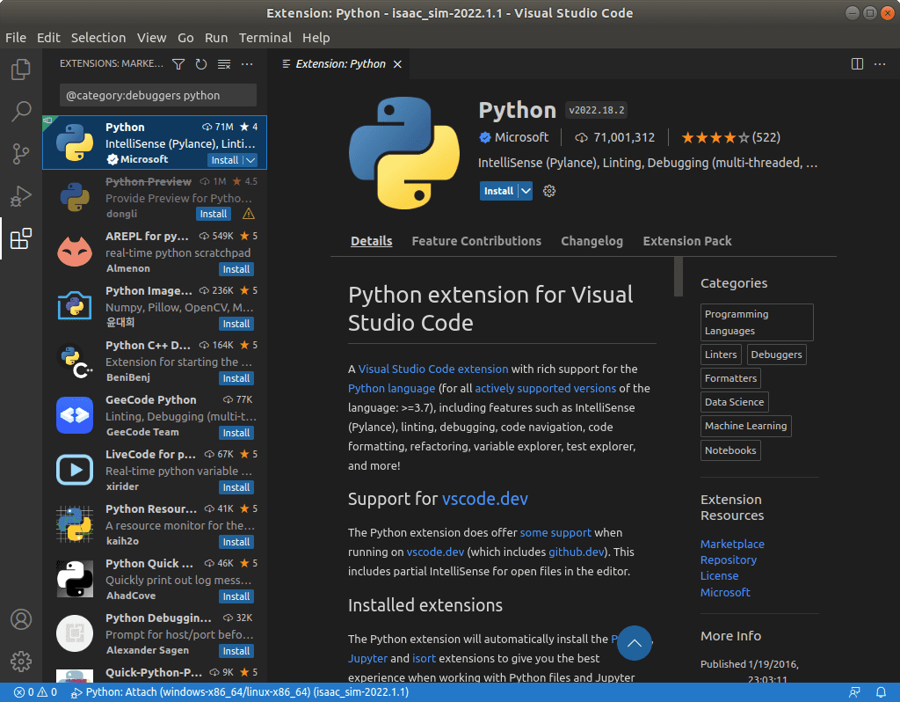Open the vscode.dev heading link
This screenshot has height=702, width=900.
pyautogui.click(x=485, y=499)
